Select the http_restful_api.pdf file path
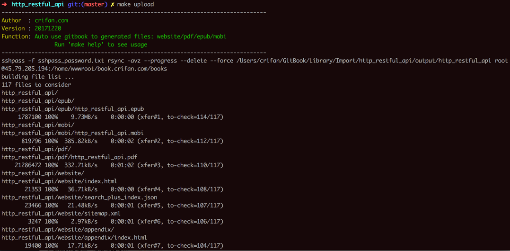Screen dimensions: 510x251 (x=70, y=157)
